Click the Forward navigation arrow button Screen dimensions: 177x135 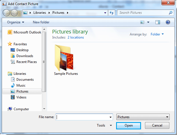tap(14, 13)
